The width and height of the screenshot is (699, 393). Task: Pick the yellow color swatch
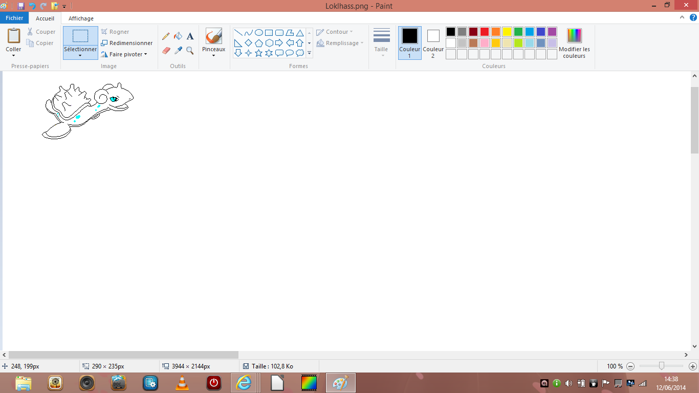pyautogui.click(x=507, y=32)
